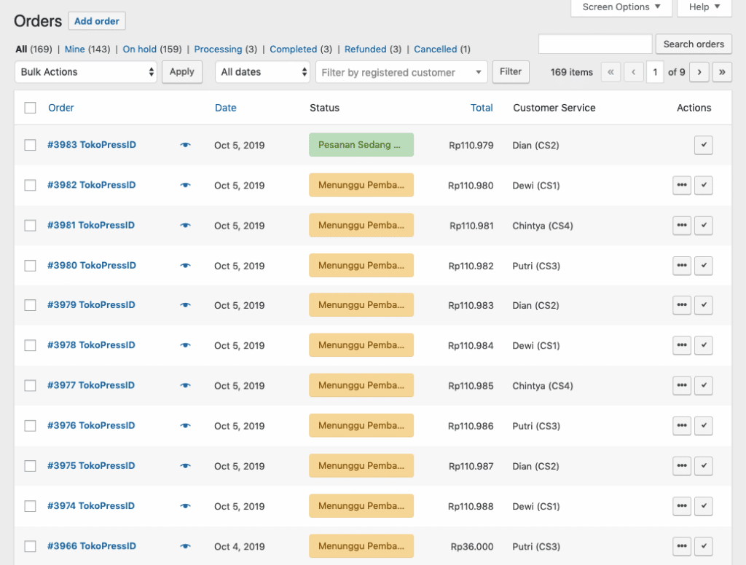The height and width of the screenshot is (565, 746).
Task: Mark order #3980 complete with checkmark
Action: point(703,265)
